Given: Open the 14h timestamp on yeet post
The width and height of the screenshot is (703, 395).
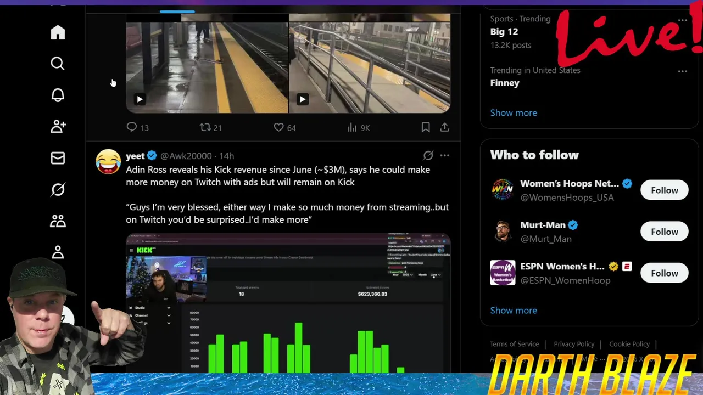Looking at the screenshot, I should [x=226, y=156].
